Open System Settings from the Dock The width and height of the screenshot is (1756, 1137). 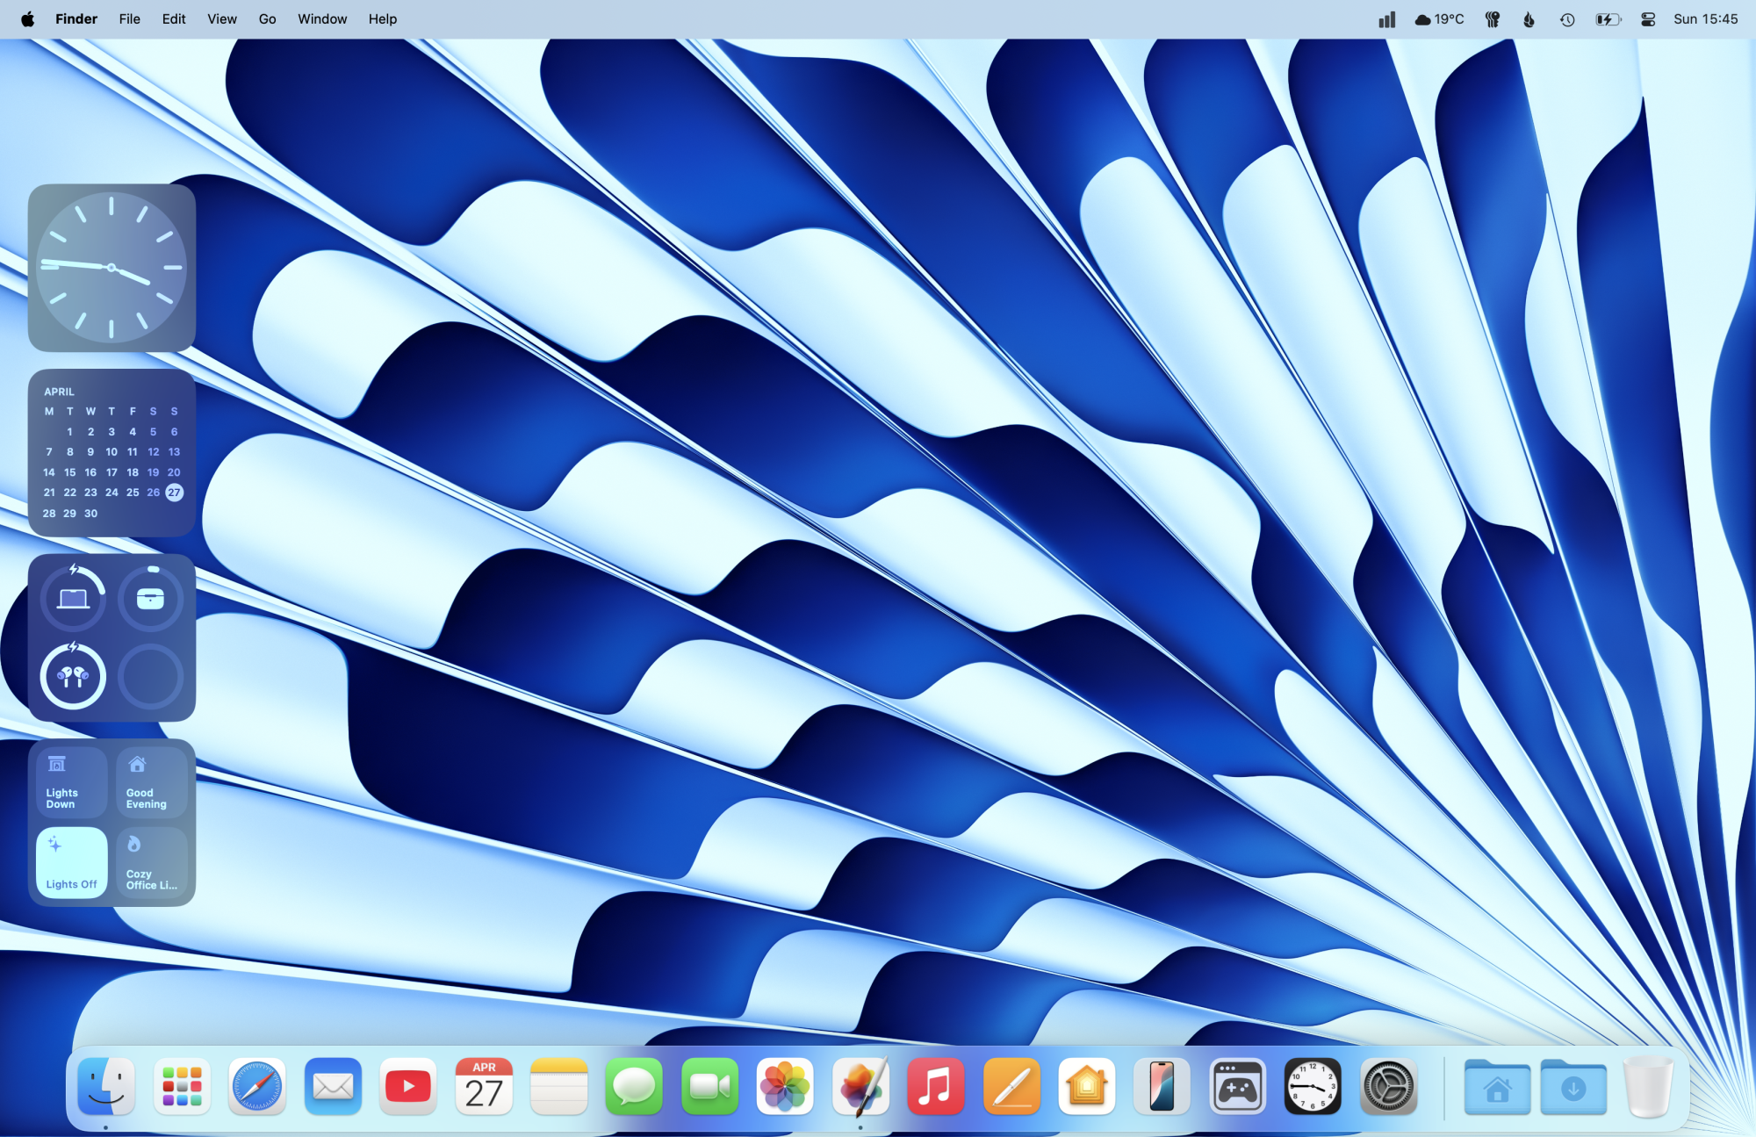tap(1388, 1087)
